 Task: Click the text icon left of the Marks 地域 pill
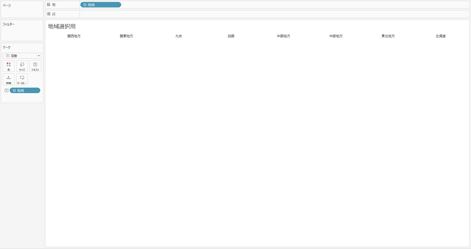(x=6, y=90)
